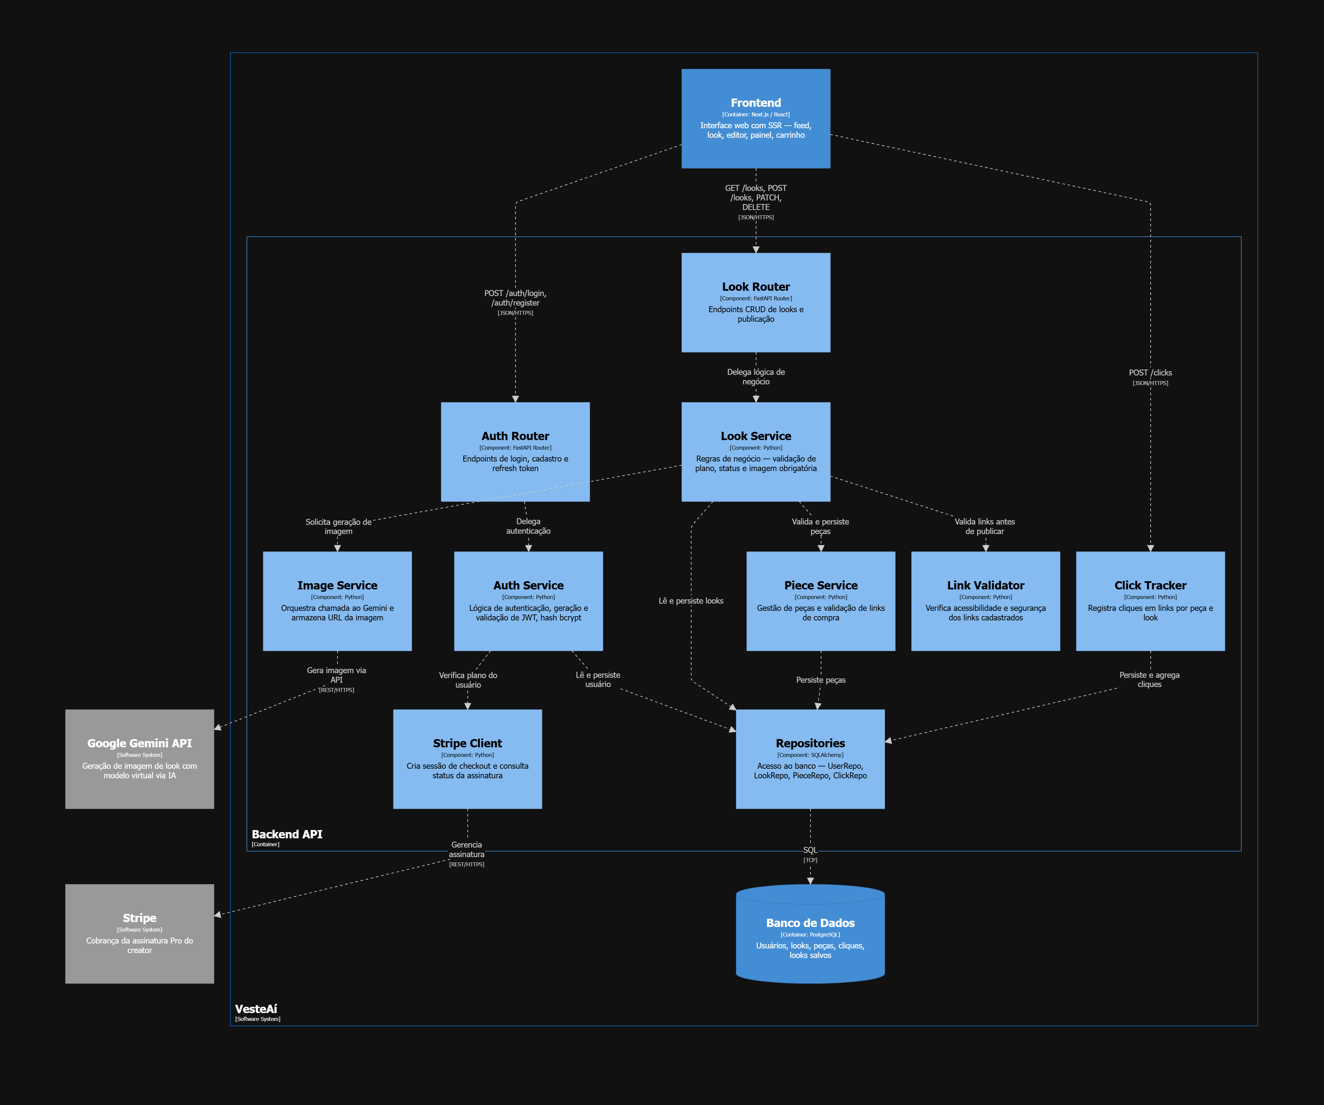Select the Look Service component box
The height and width of the screenshot is (1105, 1324).
[x=755, y=452]
